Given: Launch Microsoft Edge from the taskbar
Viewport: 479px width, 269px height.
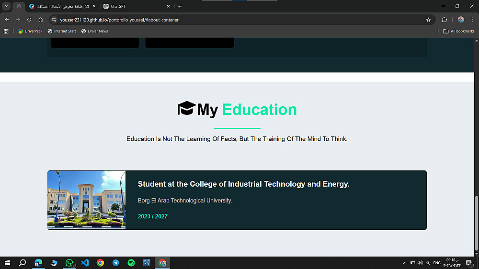Looking at the screenshot, I should tap(38, 263).
